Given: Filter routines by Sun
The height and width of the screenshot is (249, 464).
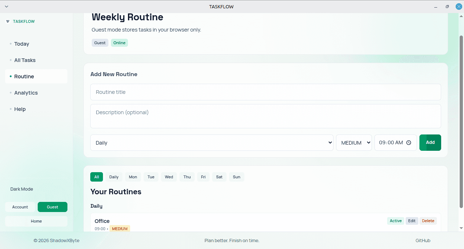Looking at the screenshot, I should [x=237, y=177].
